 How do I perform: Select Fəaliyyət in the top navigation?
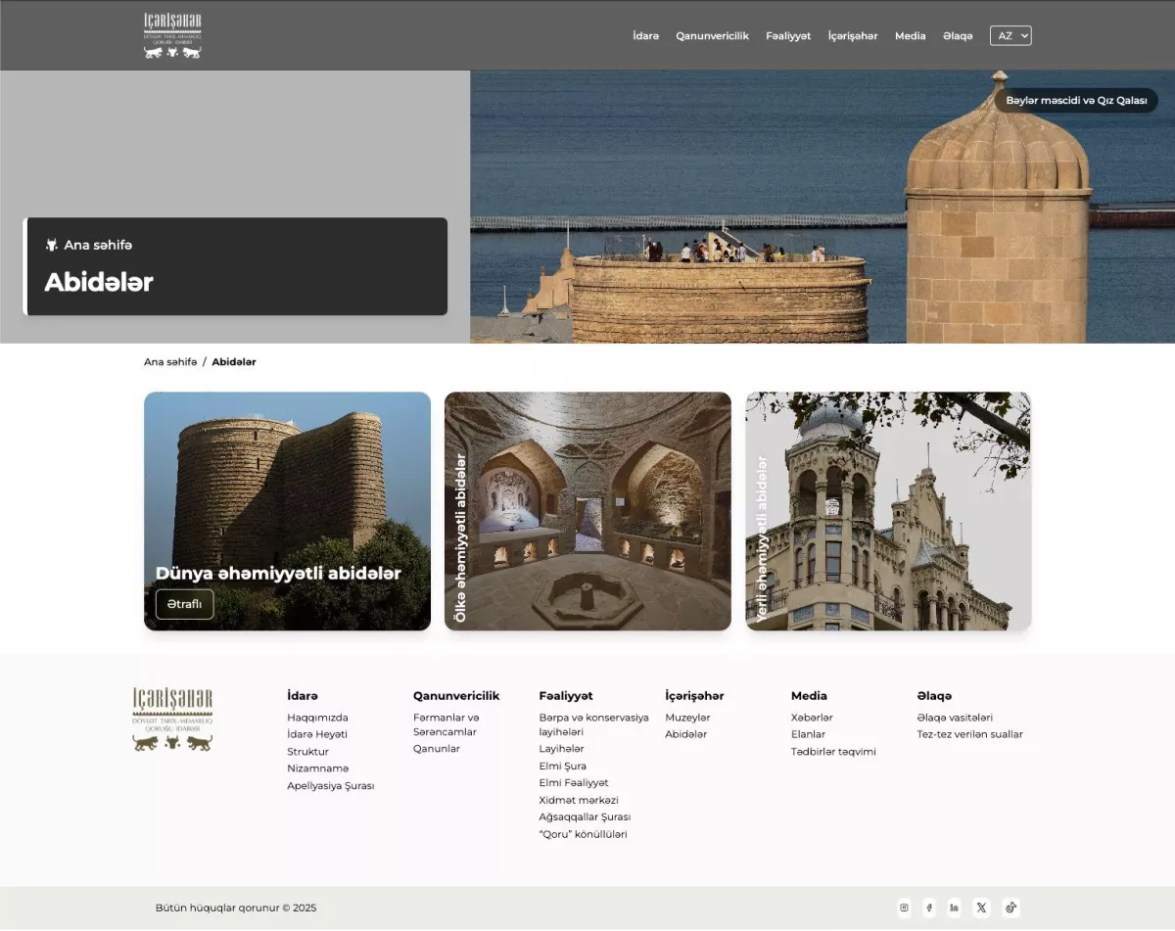[788, 36]
